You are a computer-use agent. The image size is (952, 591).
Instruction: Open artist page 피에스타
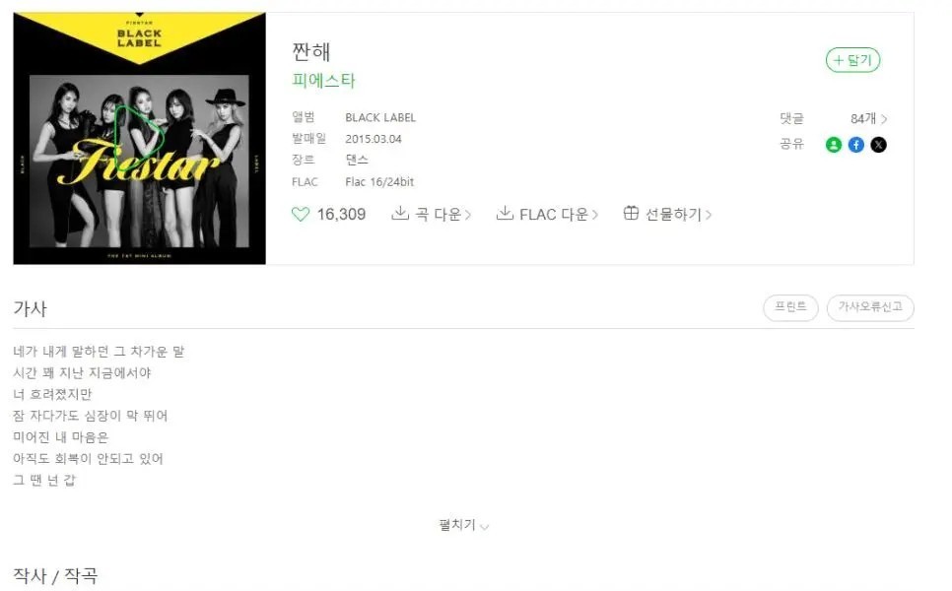pyautogui.click(x=323, y=81)
